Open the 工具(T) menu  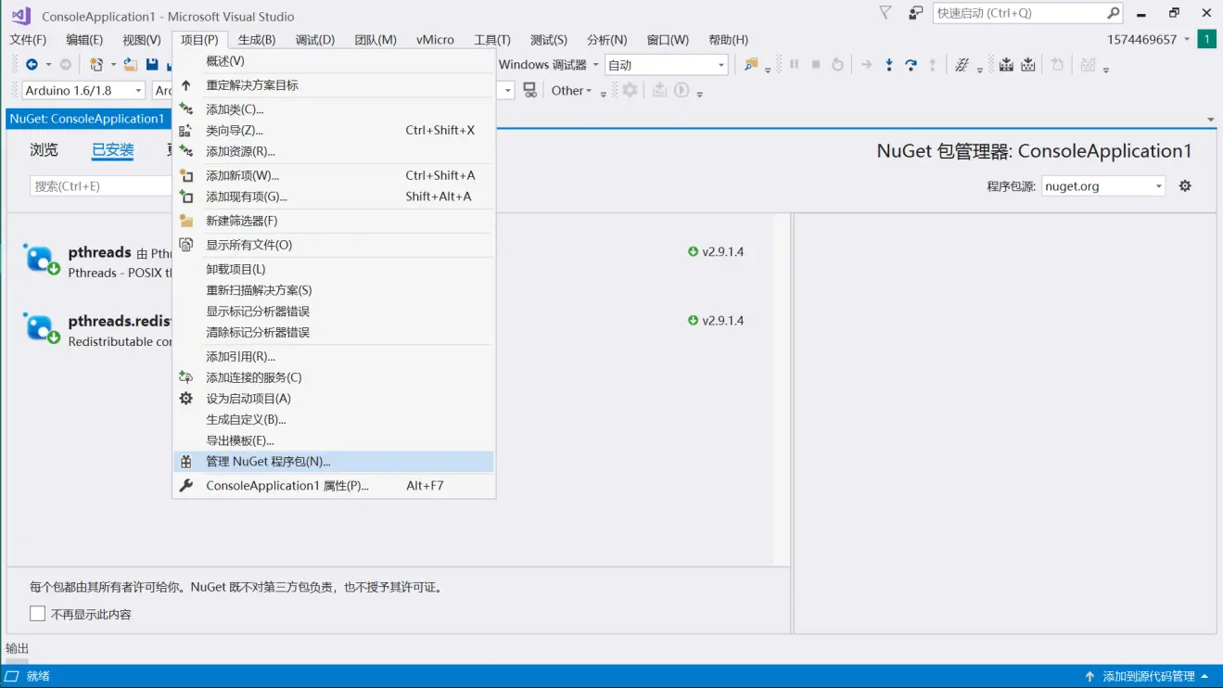tap(492, 40)
